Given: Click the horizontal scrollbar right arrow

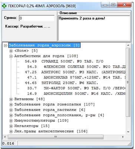Looking at the screenshot, I should coord(123,137).
